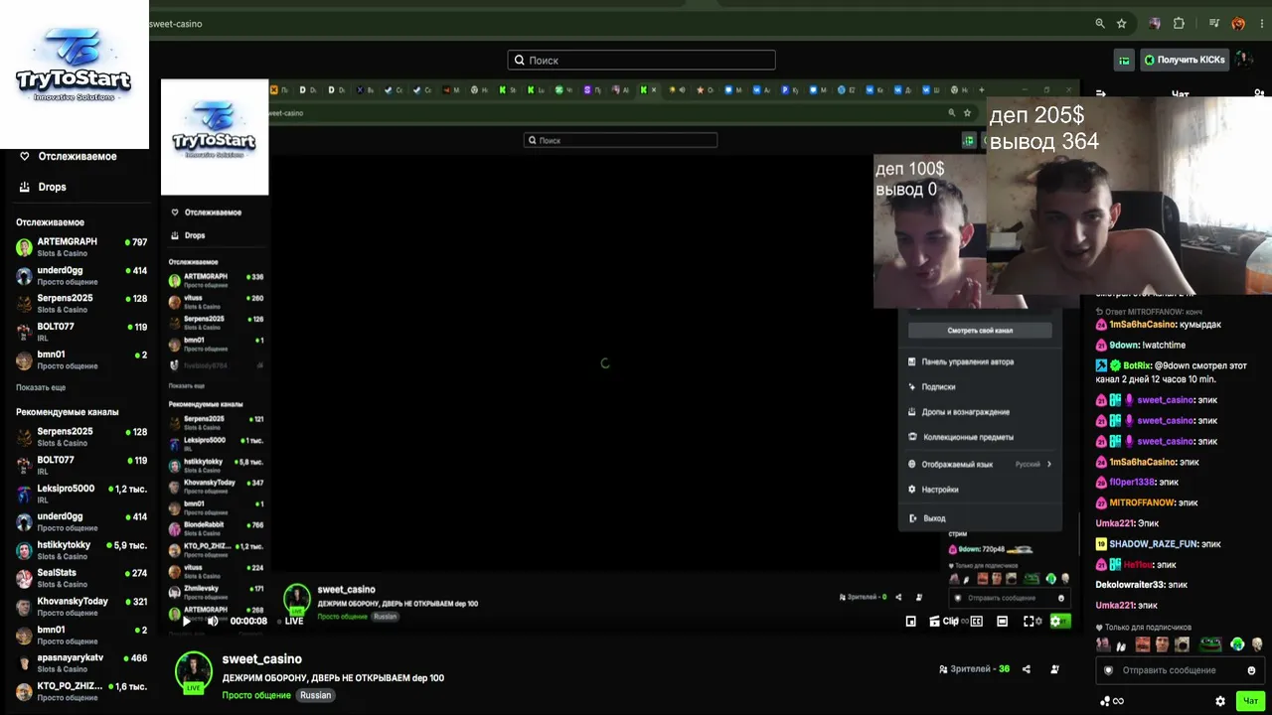
Task: Click username Dekolowraiter33 in chat
Action: click(1131, 585)
